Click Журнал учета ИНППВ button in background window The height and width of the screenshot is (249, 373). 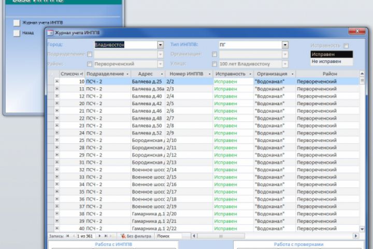pos(17,23)
